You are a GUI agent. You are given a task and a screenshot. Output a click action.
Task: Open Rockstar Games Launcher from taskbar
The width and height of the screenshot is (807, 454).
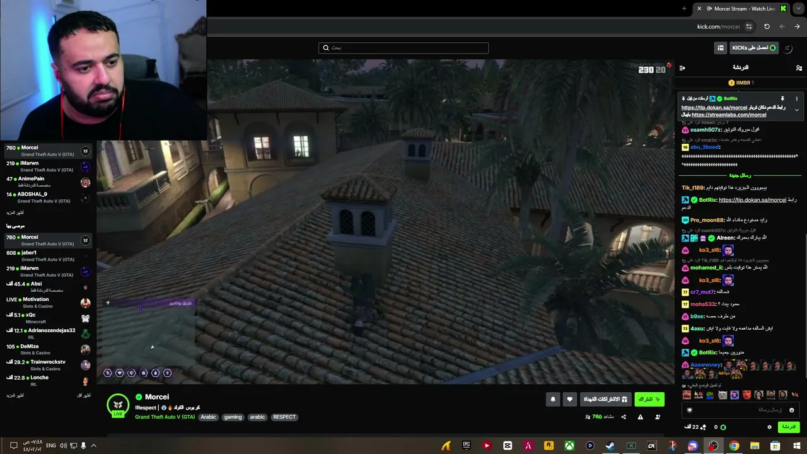[x=549, y=446]
